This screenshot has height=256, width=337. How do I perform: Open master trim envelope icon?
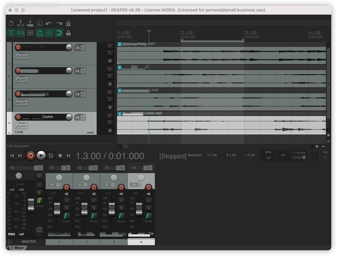[x=39, y=230]
